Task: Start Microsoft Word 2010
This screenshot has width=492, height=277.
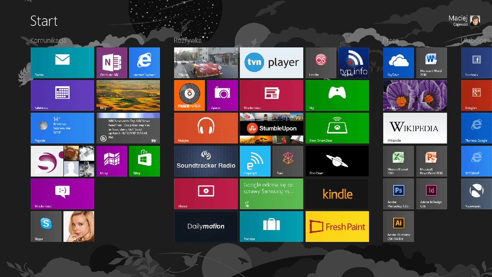Action: [x=431, y=62]
